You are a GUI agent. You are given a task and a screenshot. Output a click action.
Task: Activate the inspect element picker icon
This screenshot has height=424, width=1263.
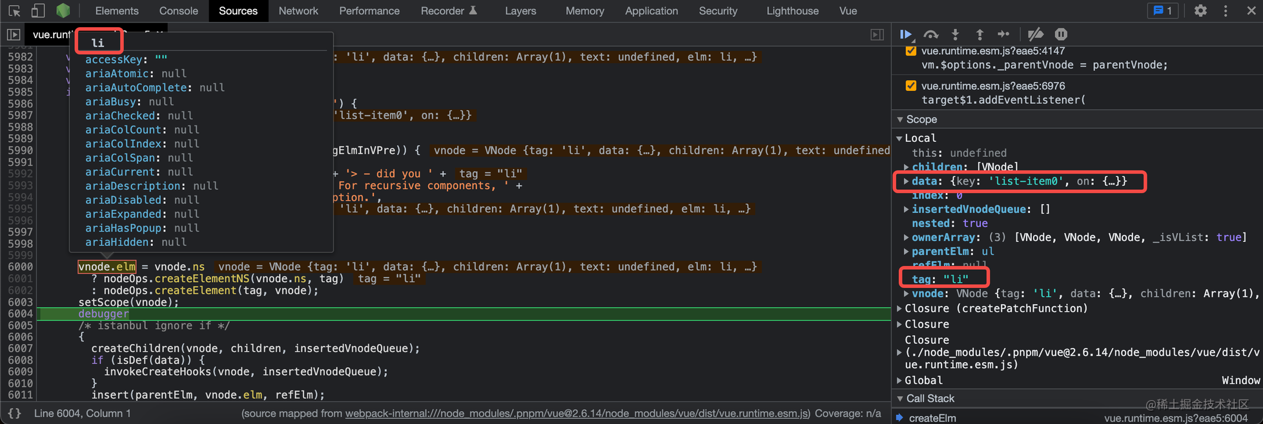[14, 11]
